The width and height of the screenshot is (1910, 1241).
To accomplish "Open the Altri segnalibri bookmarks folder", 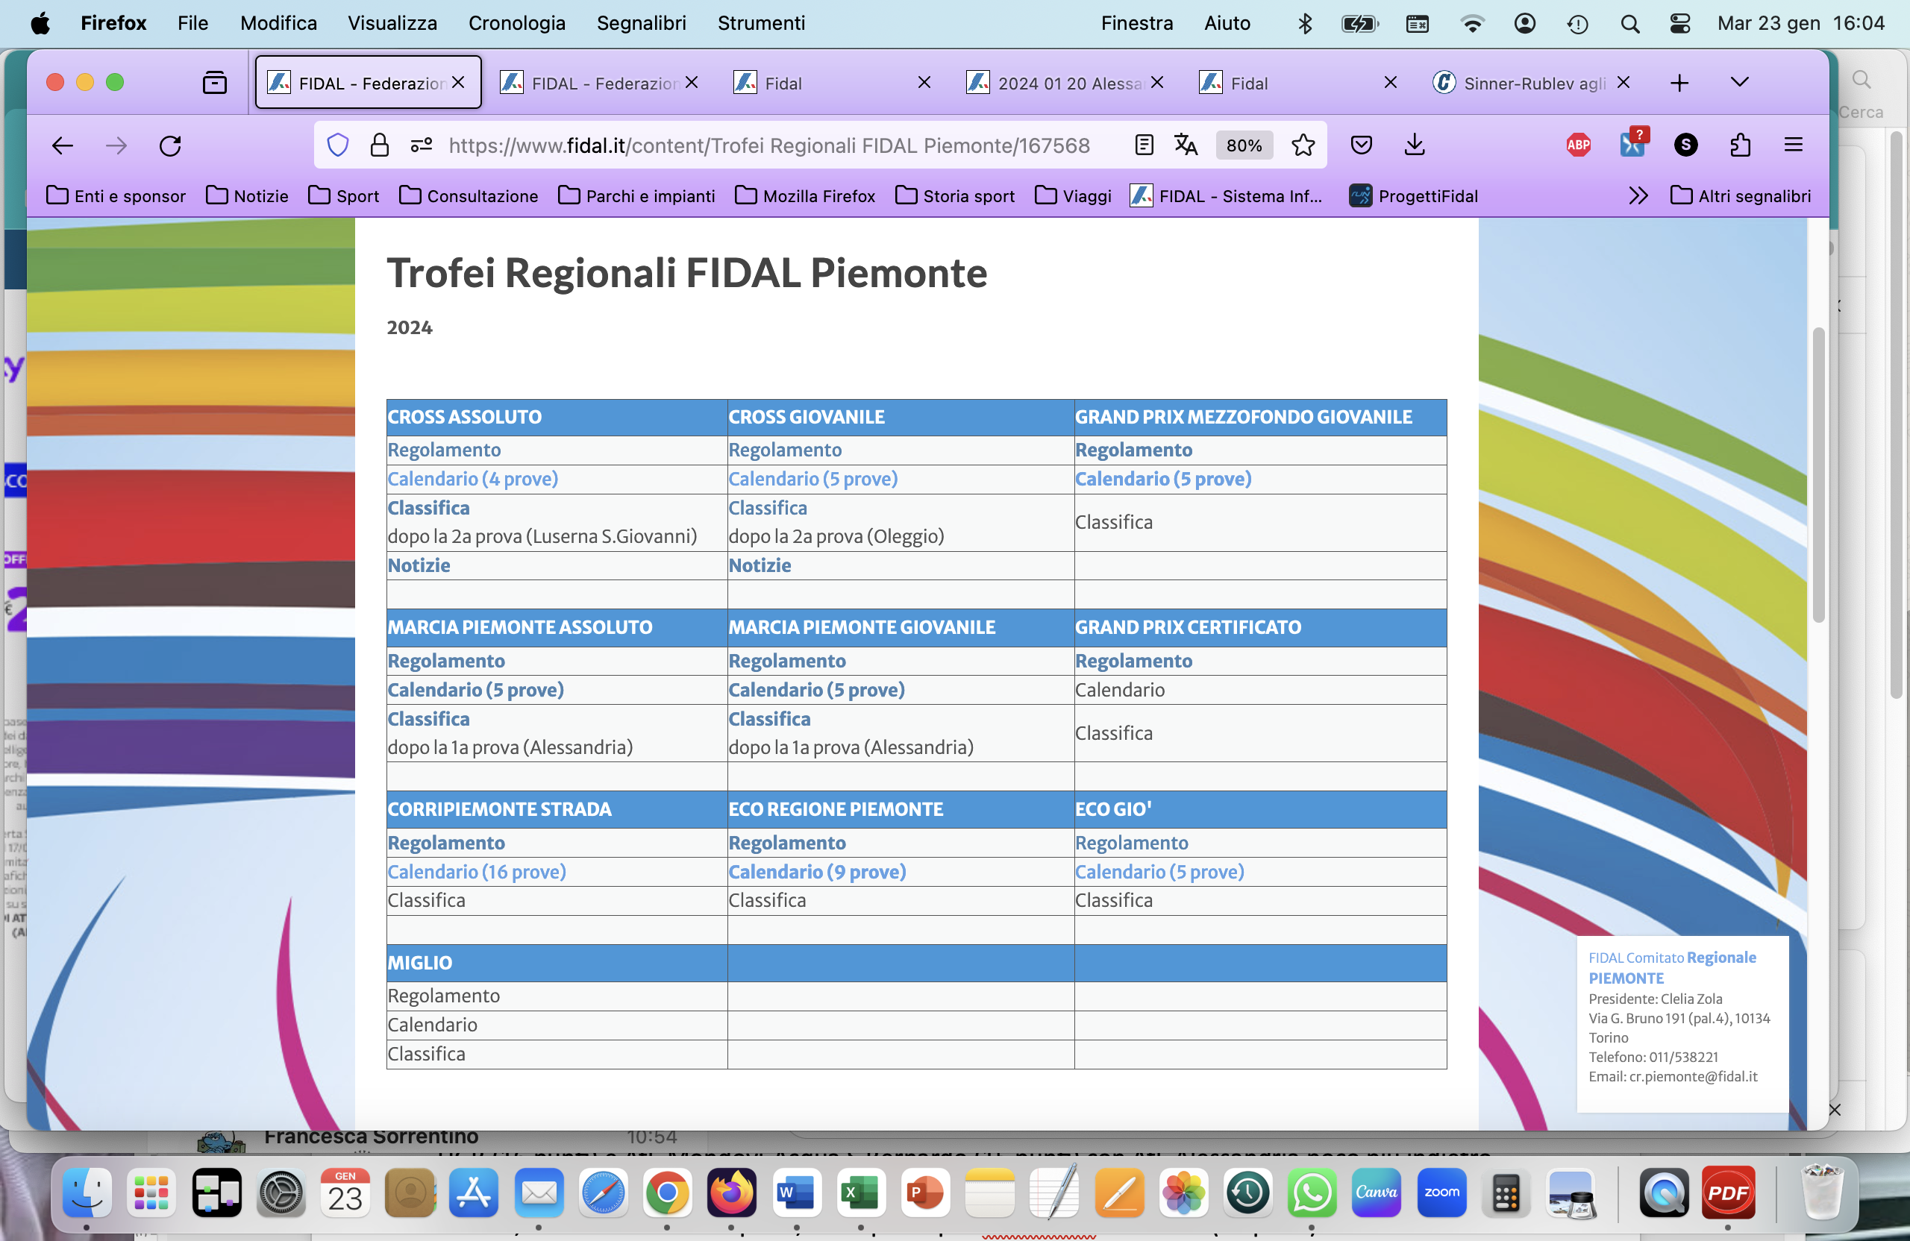I will point(1740,195).
